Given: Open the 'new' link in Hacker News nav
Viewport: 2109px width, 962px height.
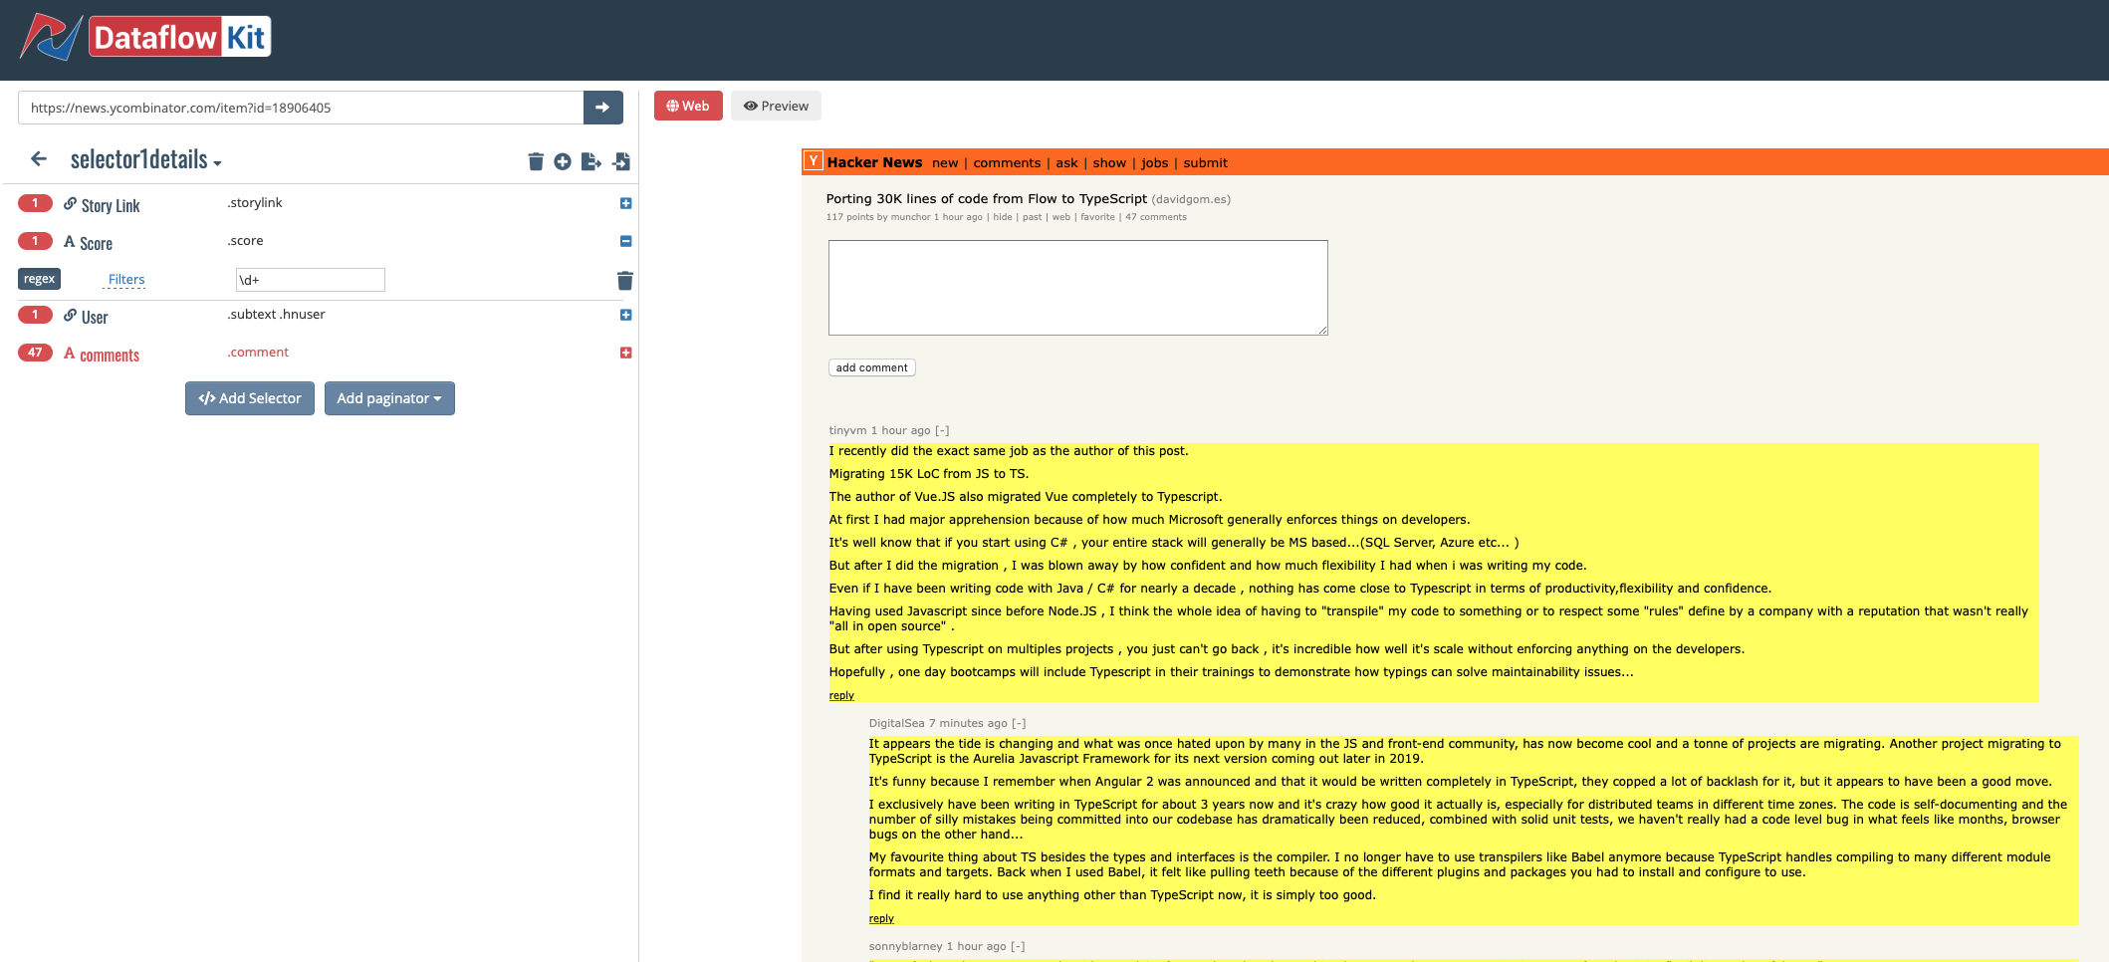Looking at the screenshot, I should click(x=945, y=163).
